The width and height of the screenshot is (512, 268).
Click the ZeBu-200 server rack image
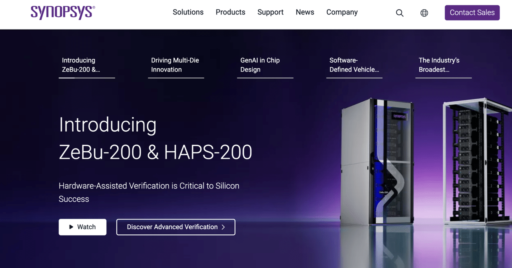pyautogui.click(x=380, y=168)
